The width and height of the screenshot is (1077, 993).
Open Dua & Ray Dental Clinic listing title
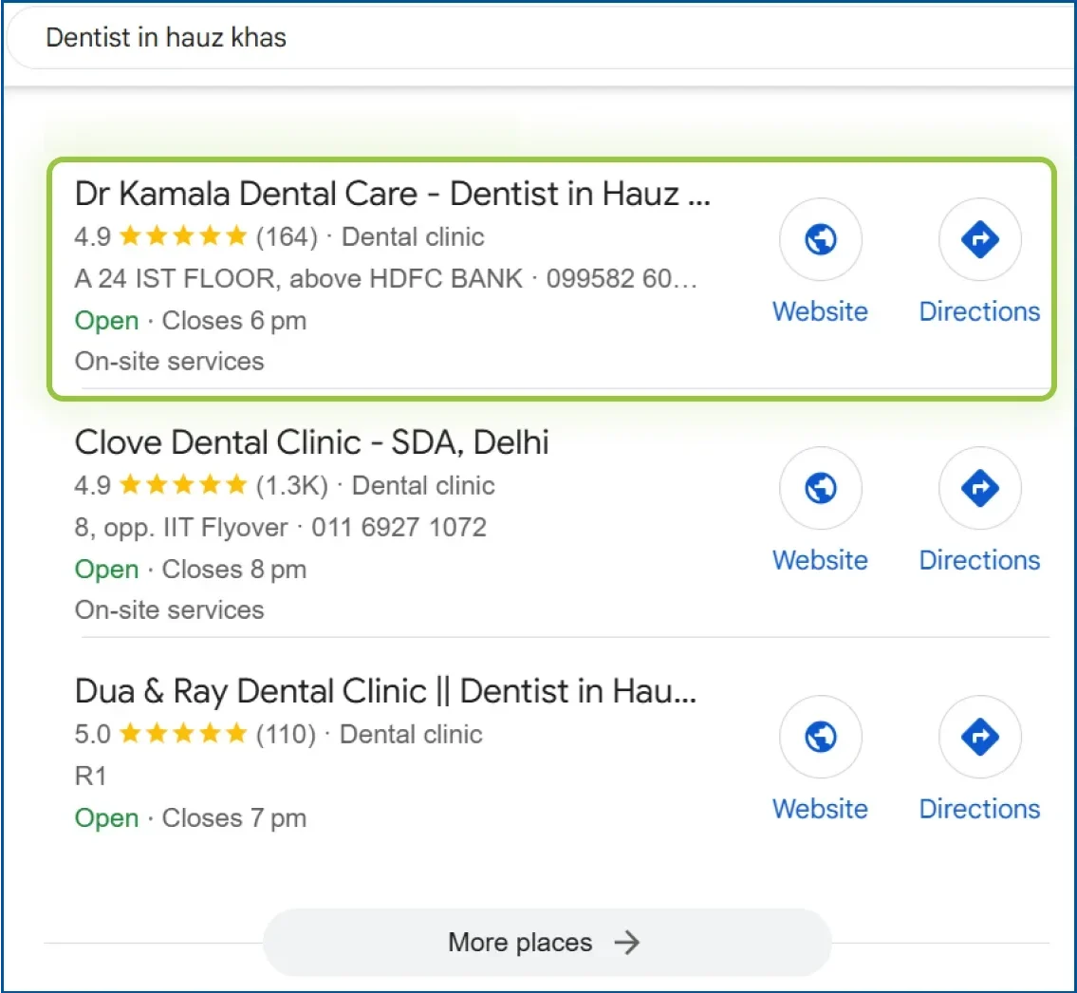pyautogui.click(x=385, y=691)
